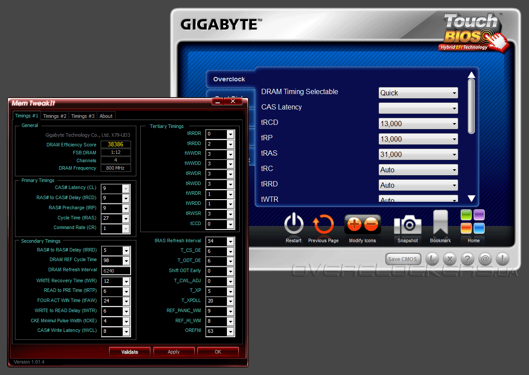The width and height of the screenshot is (529, 375).
Task: Click Validate in Mem TweakIt
Action: pos(130,352)
